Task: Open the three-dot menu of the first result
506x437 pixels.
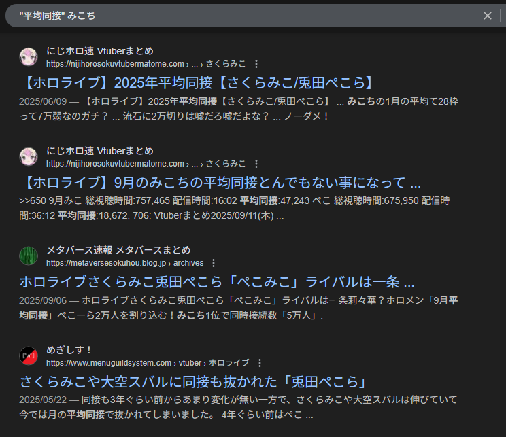Action: [x=256, y=64]
